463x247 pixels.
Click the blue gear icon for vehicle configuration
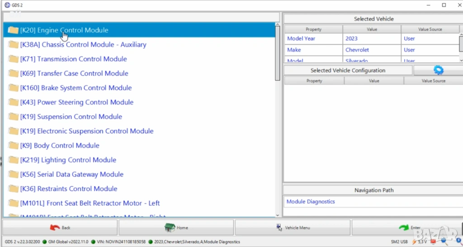click(438, 70)
